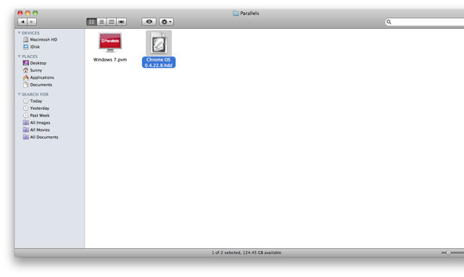Show files from Past Week
This screenshot has height=277, width=464.
[36, 116]
